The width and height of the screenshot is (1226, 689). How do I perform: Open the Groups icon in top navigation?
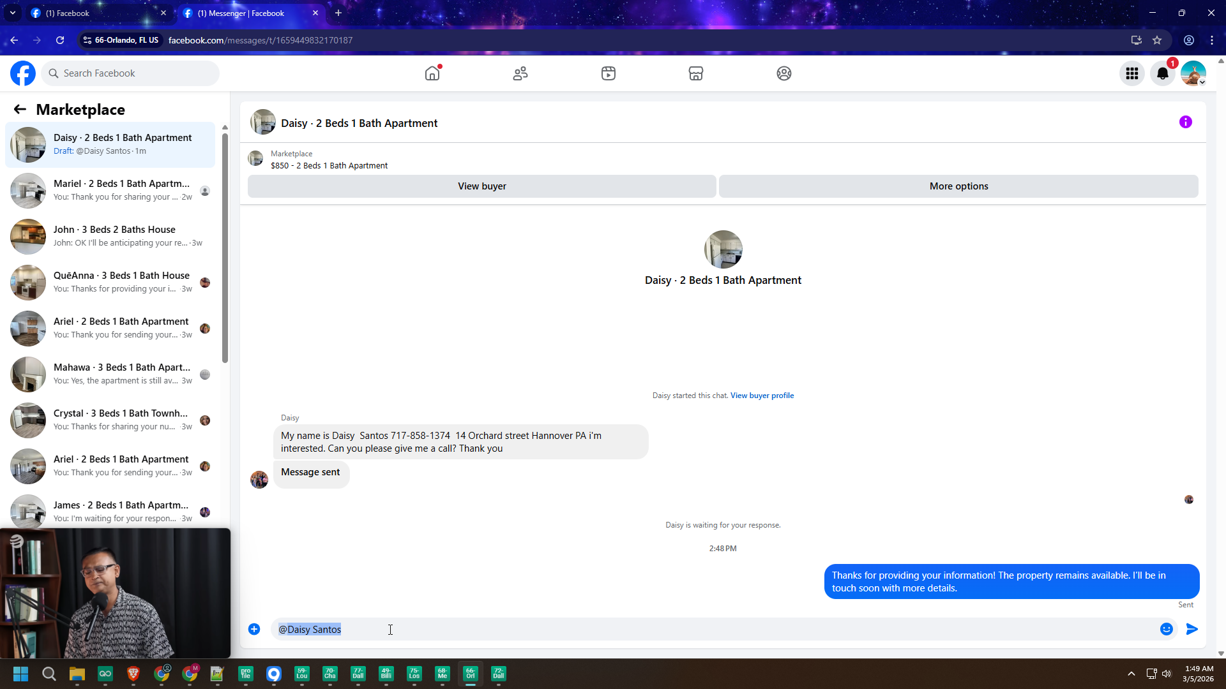pyautogui.click(x=784, y=73)
